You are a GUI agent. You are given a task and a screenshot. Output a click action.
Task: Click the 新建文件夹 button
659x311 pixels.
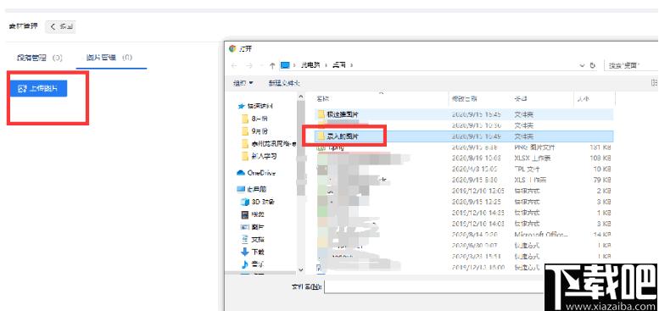[284, 83]
